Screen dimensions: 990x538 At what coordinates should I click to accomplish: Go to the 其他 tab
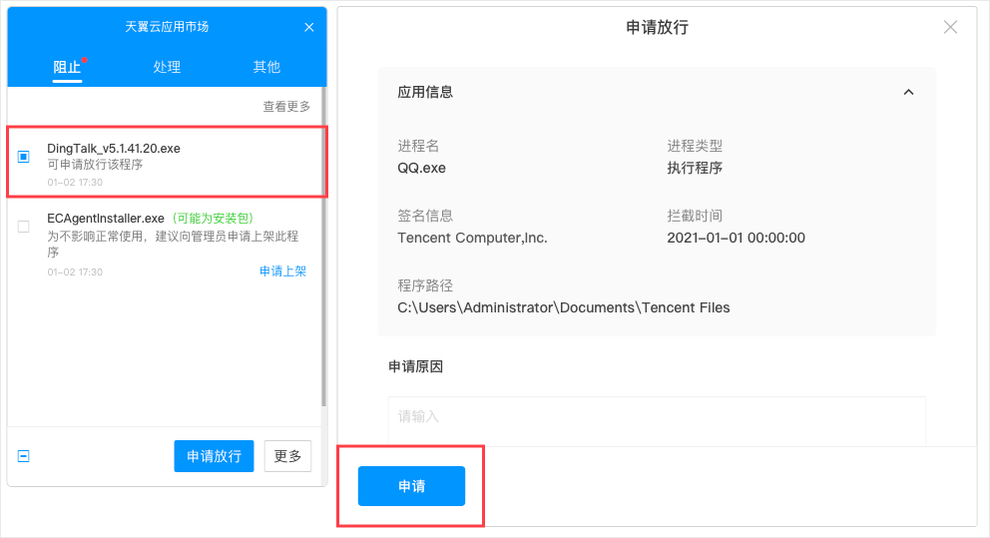point(266,67)
